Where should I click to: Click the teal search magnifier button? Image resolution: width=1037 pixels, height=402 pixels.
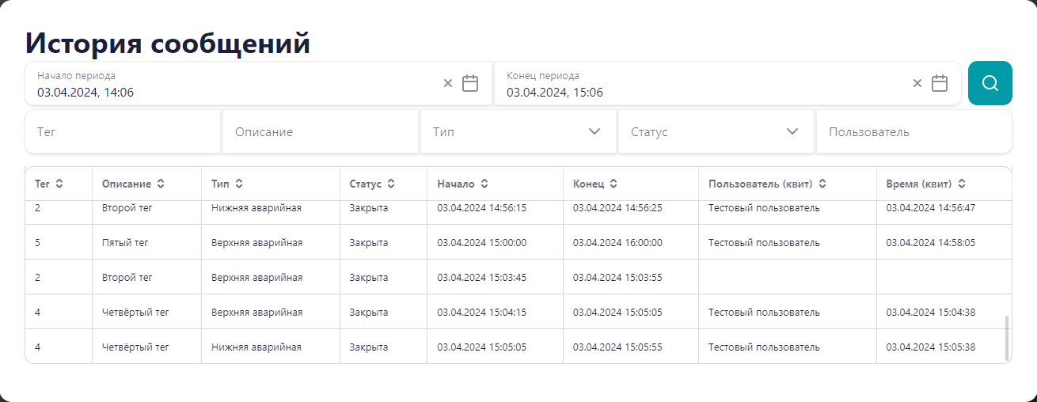point(990,83)
